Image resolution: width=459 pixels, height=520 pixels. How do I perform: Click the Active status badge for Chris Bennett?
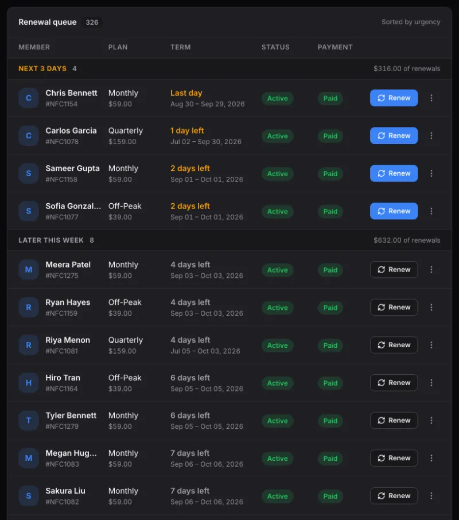click(x=277, y=98)
